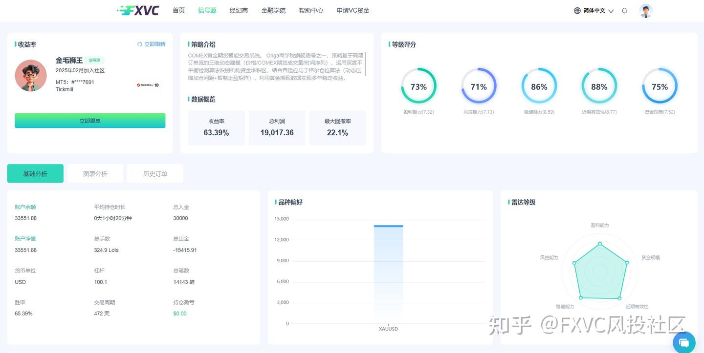Click the XAUUSD axis label
The width and height of the screenshot is (704, 353).
coord(389,329)
